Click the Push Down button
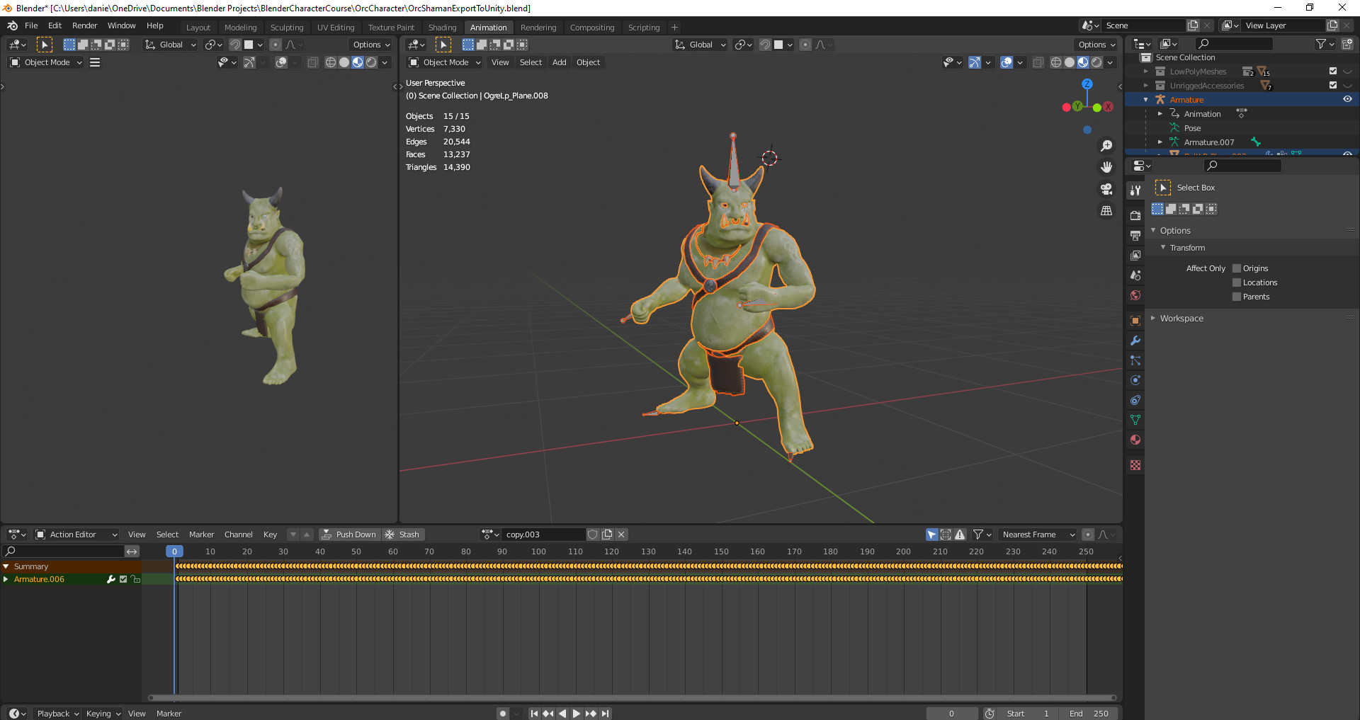This screenshot has height=720, width=1360. (348, 535)
